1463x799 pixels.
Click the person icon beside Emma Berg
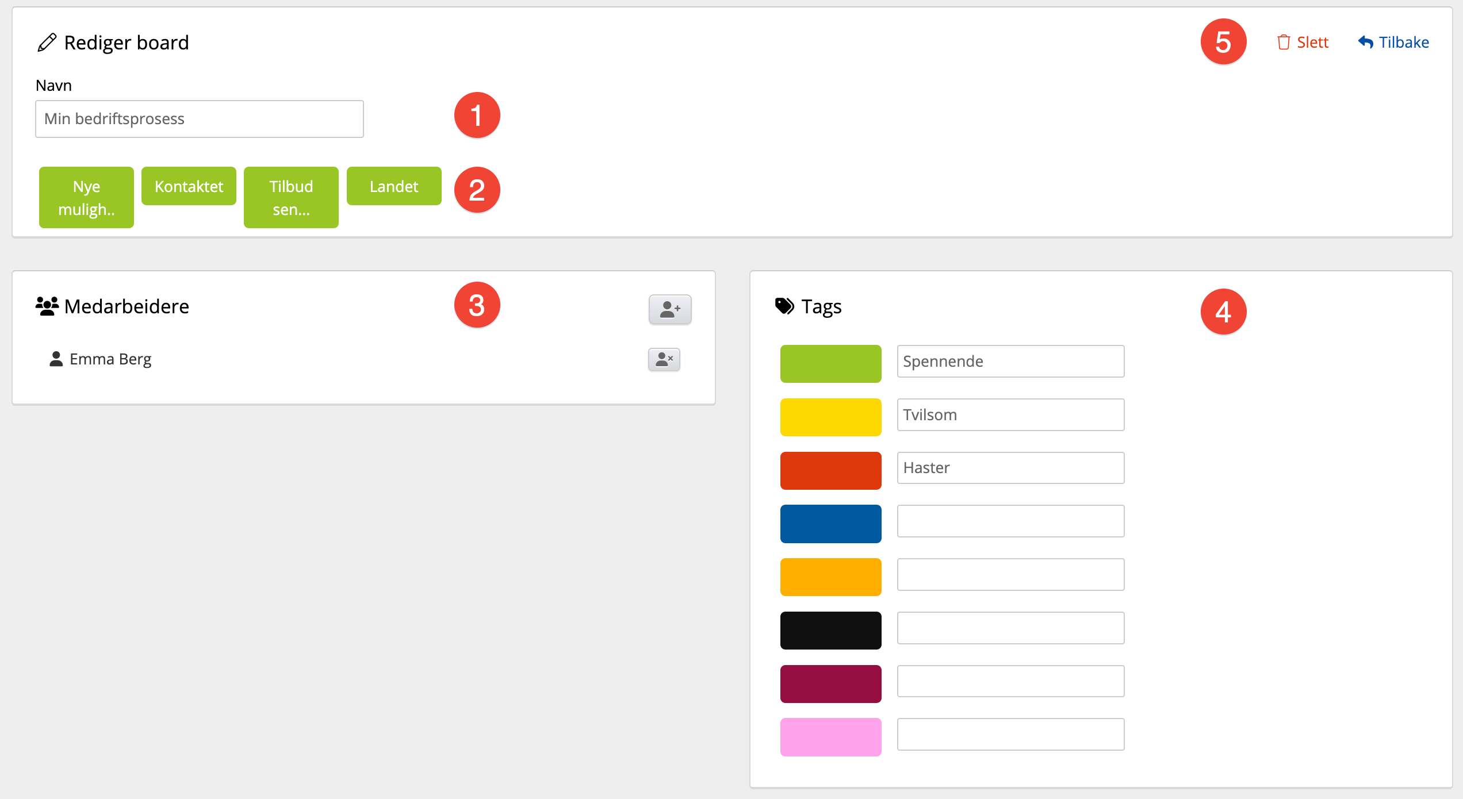56,359
